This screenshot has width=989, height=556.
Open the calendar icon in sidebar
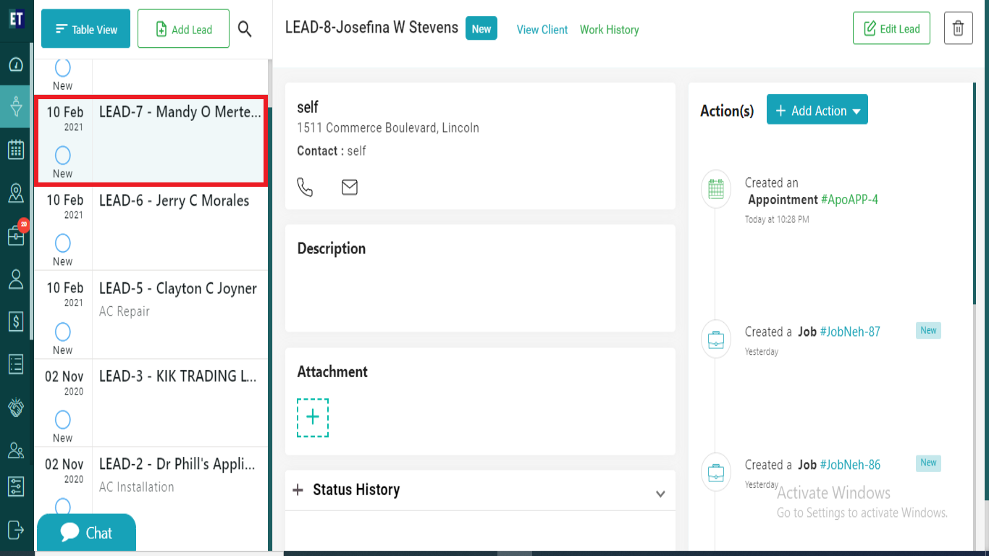16,150
